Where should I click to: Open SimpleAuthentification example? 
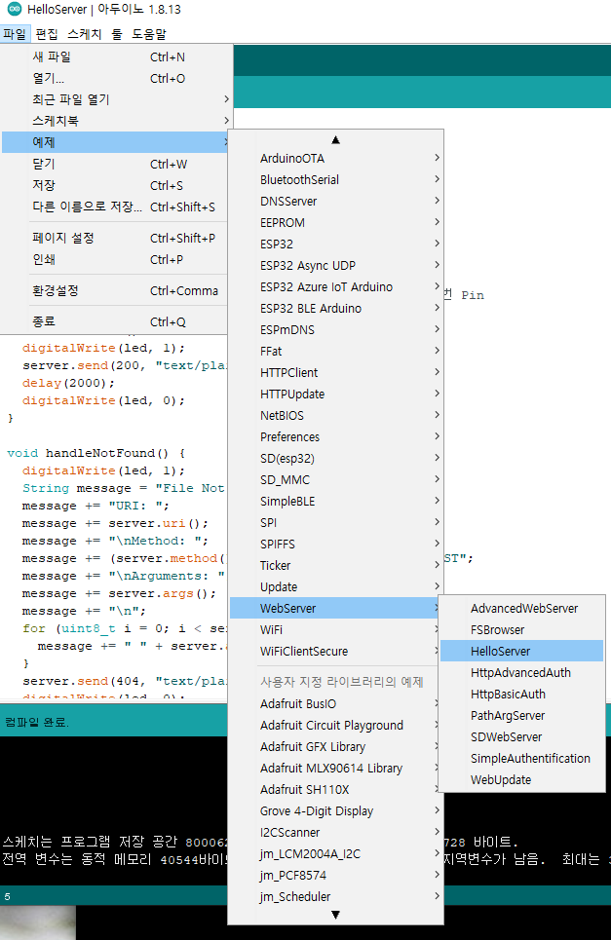coord(521,759)
